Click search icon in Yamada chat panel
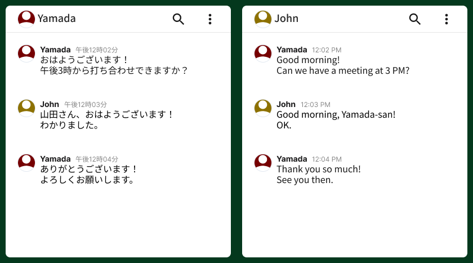 click(179, 19)
